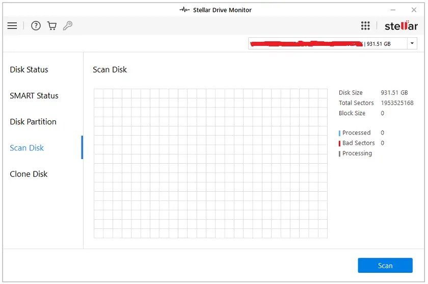Open the hamburger menu
The height and width of the screenshot is (284, 428).
point(12,25)
